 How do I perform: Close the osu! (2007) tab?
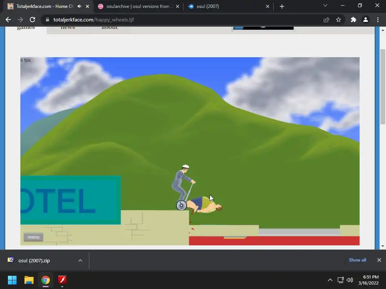[268, 6]
